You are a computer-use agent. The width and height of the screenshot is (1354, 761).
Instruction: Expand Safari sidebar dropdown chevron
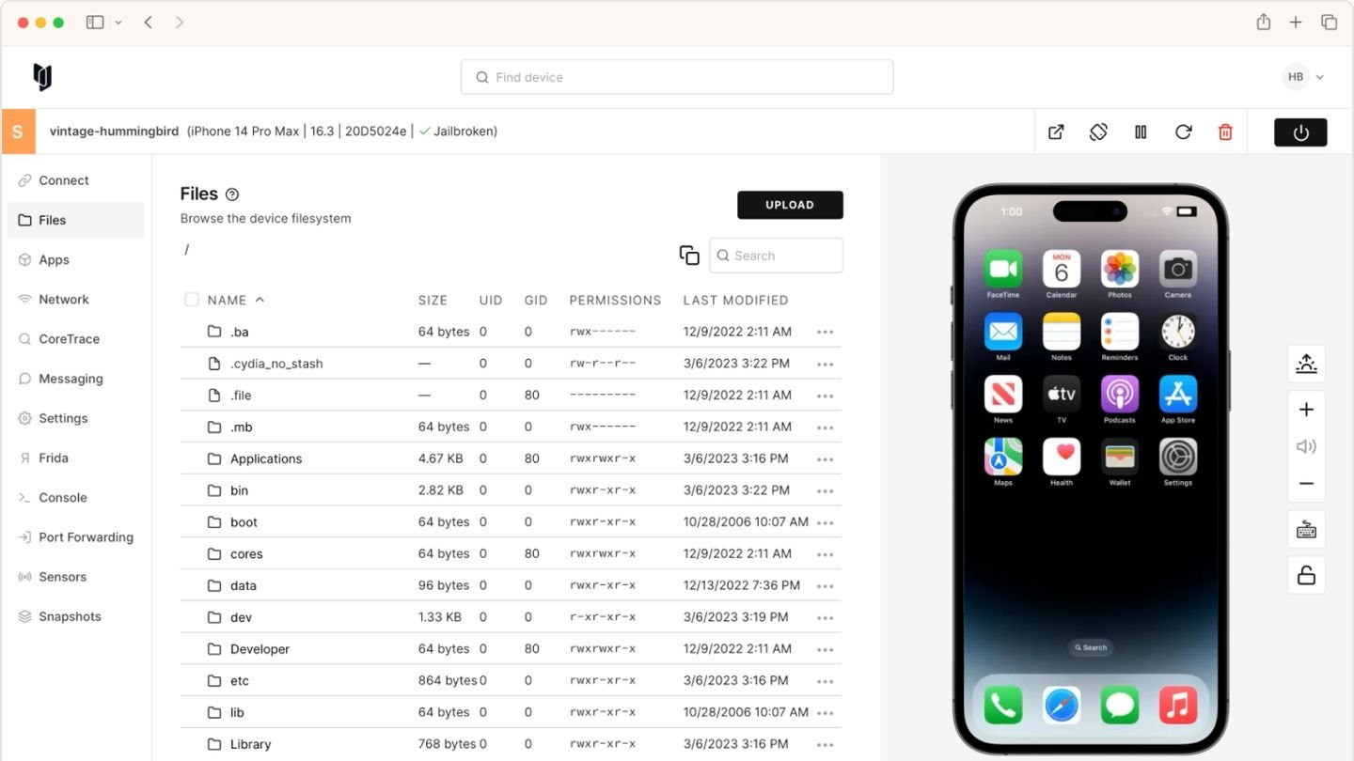pyautogui.click(x=118, y=23)
